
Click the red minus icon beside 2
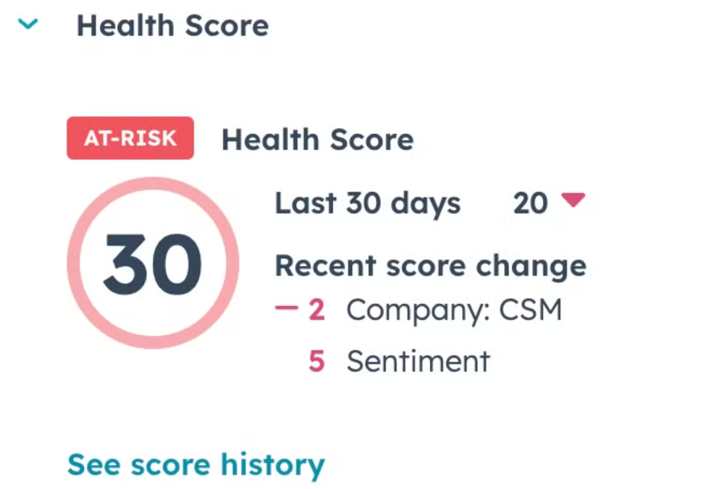pos(287,310)
